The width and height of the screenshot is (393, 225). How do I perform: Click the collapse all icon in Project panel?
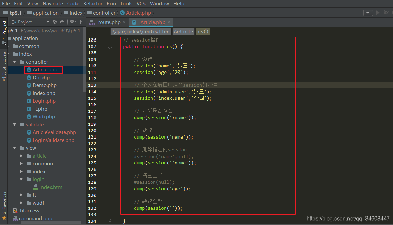point(62,22)
